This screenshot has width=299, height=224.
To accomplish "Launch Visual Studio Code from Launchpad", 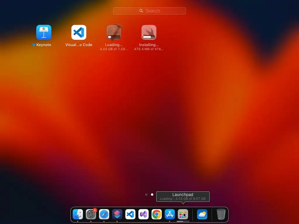I will point(79,32).
